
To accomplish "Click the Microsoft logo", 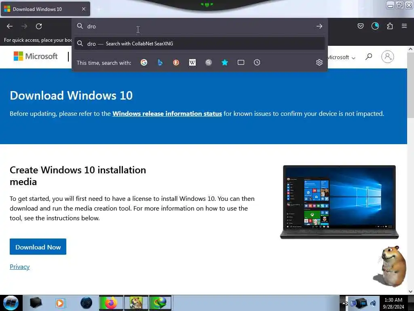I will pyautogui.click(x=36, y=56).
